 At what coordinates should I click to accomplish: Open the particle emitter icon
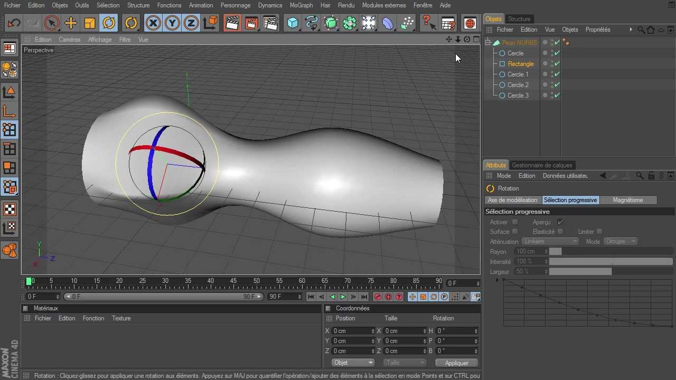click(407, 23)
